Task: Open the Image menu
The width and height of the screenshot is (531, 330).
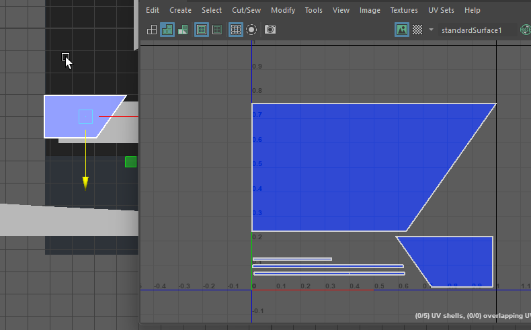Action: pos(370,10)
